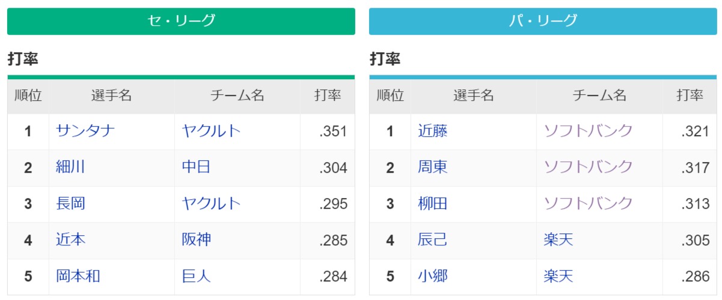The image size is (722, 300).
Task: Open team link 巨人
Action: coord(197,276)
